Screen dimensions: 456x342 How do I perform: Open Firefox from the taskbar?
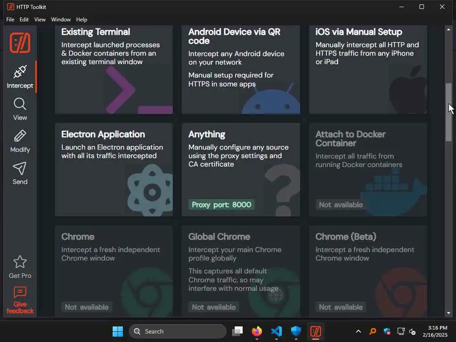click(x=257, y=331)
